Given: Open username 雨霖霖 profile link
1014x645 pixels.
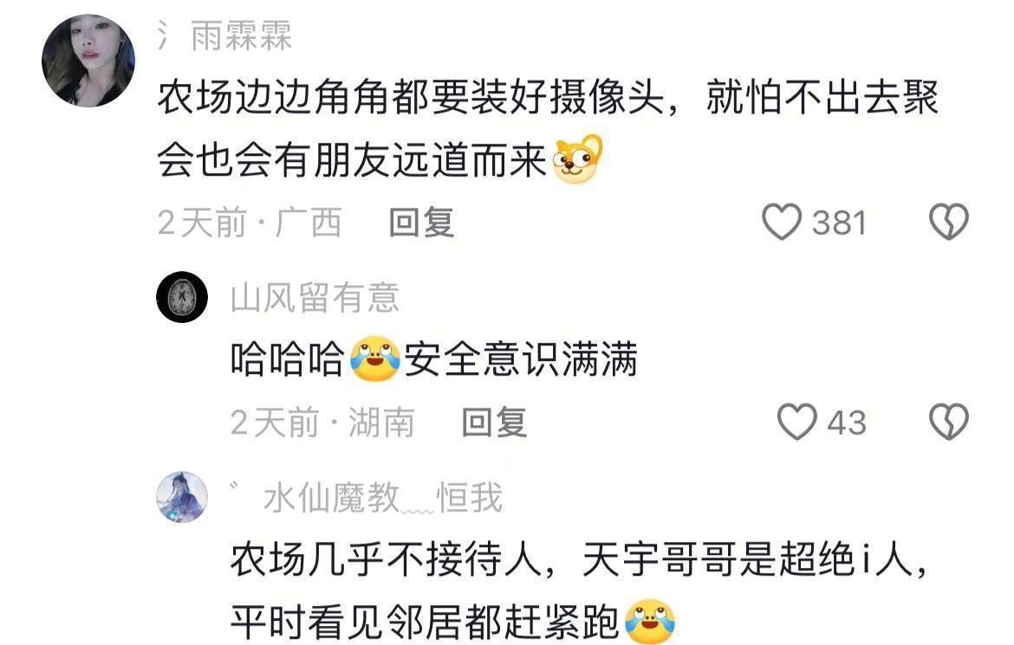Looking at the screenshot, I should (x=241, y=35).
